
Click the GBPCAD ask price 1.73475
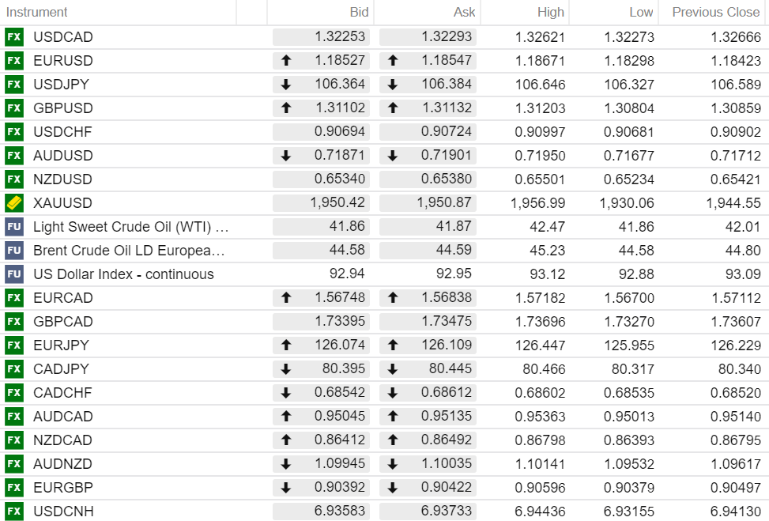[446, 322]
